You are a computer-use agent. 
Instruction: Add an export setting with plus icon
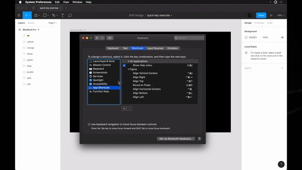[x=282, y=68]
